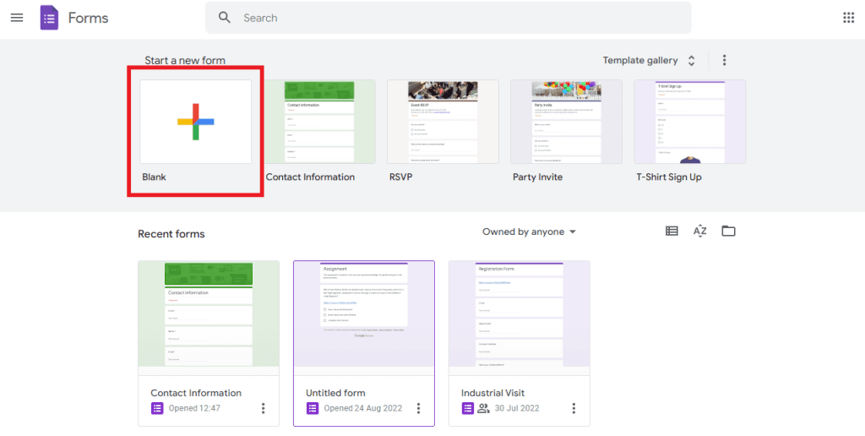Click the shared people icon on Industrial Visit

coord(484,408)
